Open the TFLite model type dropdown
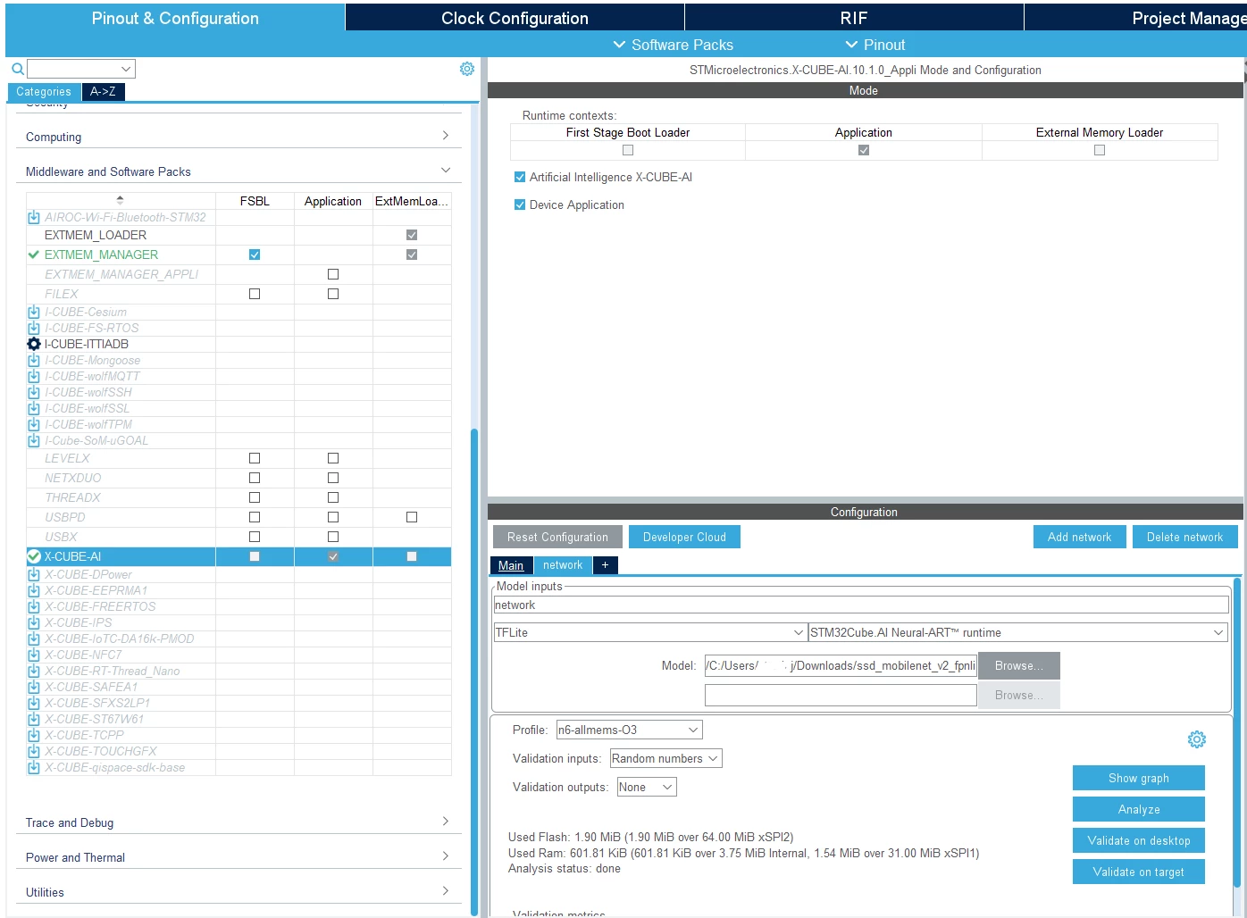This screenshot has width=1247, height=918. [650, 632]
